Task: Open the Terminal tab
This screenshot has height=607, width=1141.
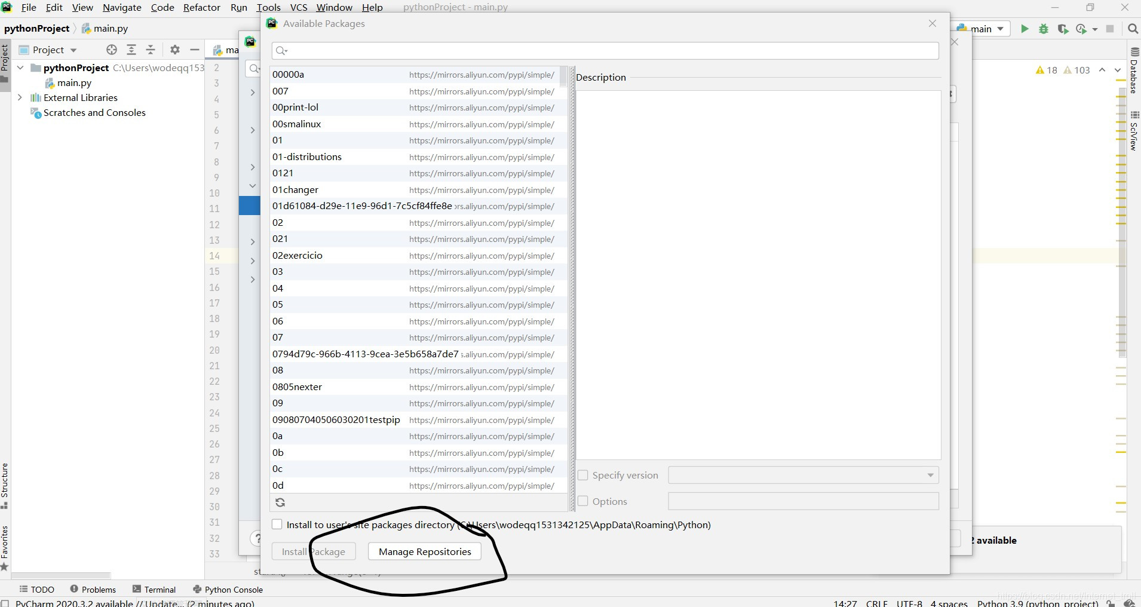Action: point(154,589)
